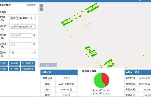Click the green slice of the 耕深 pie chart
Screen dimensions: 151x97
[97, 81]
